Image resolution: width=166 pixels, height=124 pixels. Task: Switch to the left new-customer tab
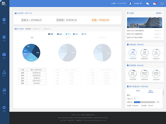pyautogui.click(x=138, y=91)
